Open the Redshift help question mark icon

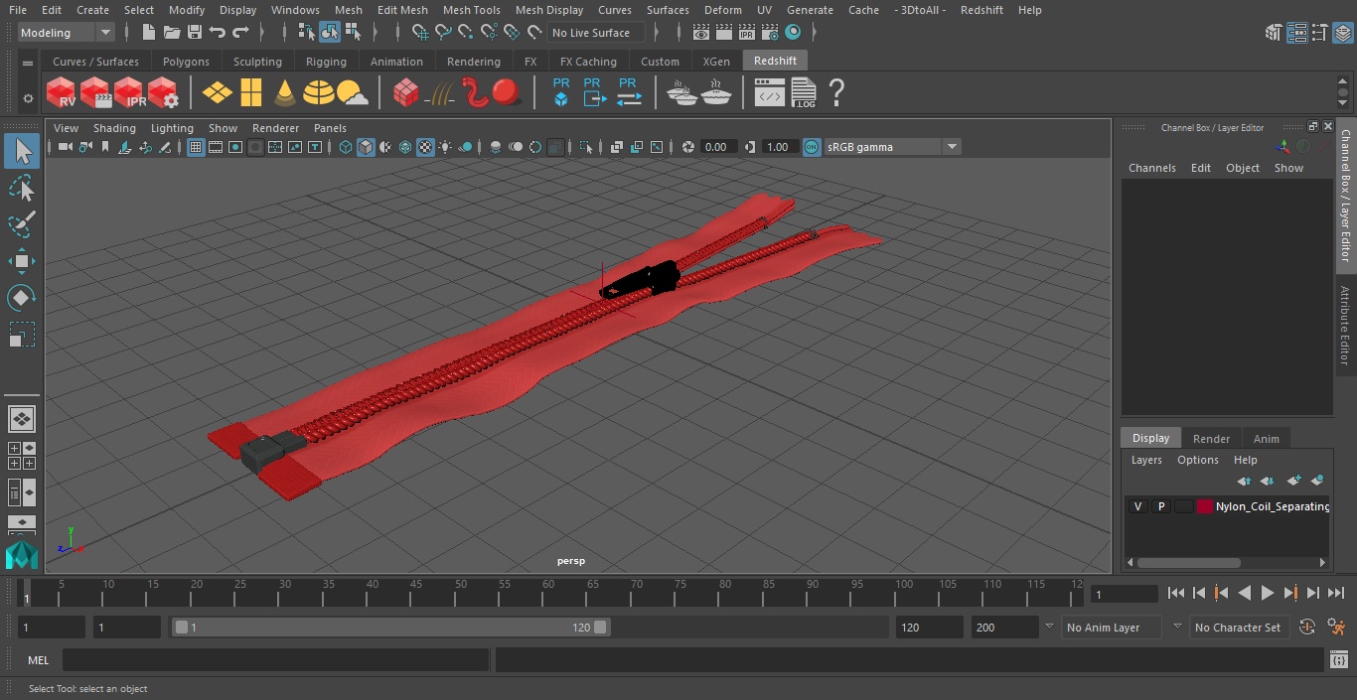point(836,92)
